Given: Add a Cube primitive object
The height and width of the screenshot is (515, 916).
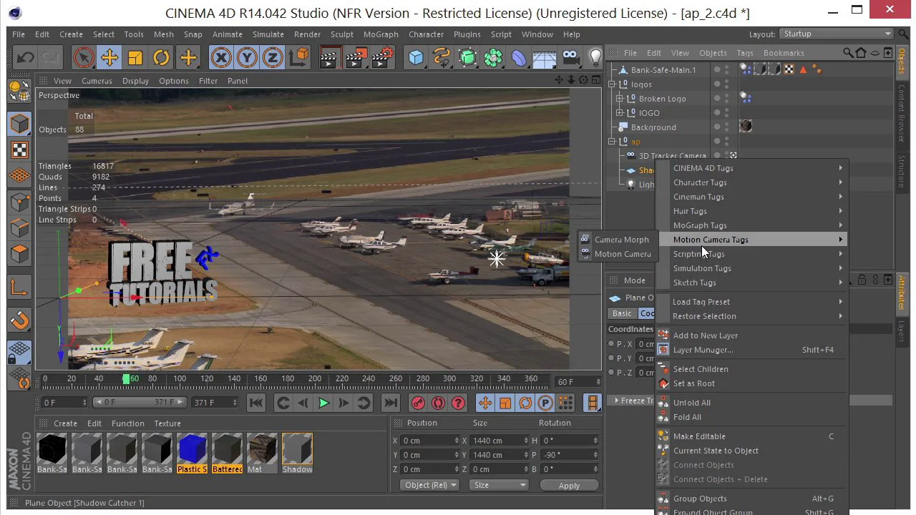Looking at the screenshot, I should click(x=416, y=57).
